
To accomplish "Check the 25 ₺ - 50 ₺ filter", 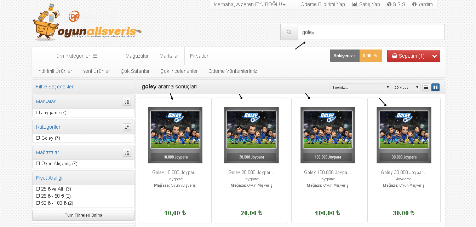I will [38, 196].
